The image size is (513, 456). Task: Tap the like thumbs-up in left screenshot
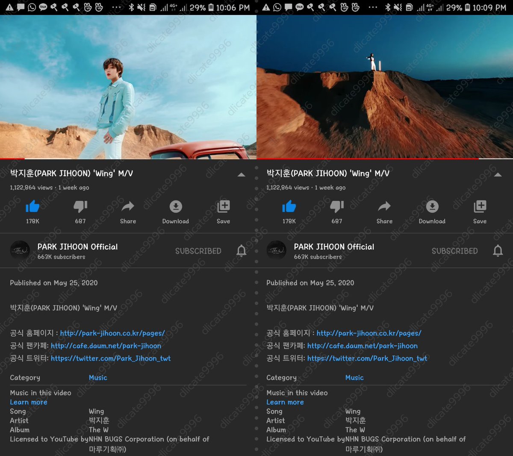(x=32, y=206)
